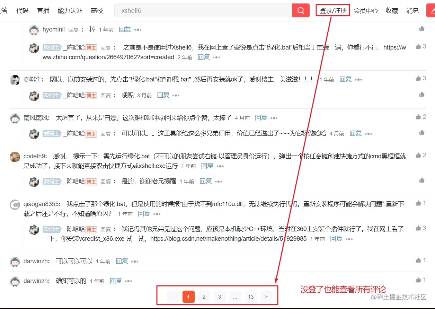This screenshot has height=309, width=435.
Task: Open _陈哈哈's avatar in the 是的，谢谢老兄提醒 reply
Action: click(34, 182)
